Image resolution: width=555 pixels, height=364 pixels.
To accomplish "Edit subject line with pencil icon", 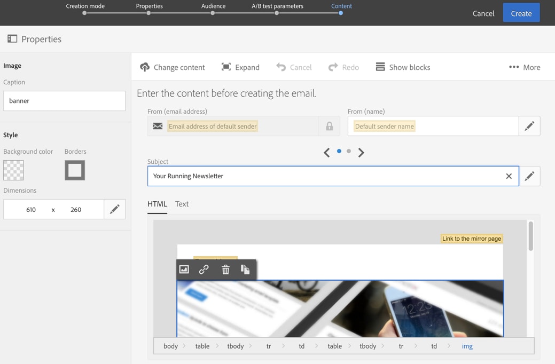I will point(529,176).
